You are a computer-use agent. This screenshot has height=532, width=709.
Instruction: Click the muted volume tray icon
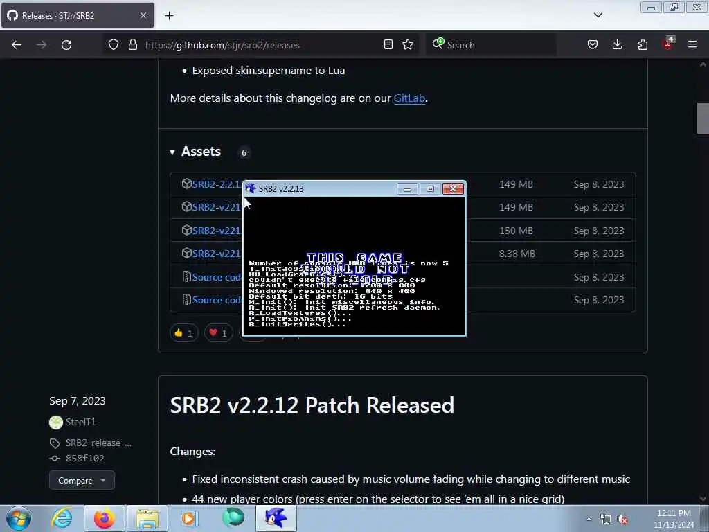click(623, 520)
